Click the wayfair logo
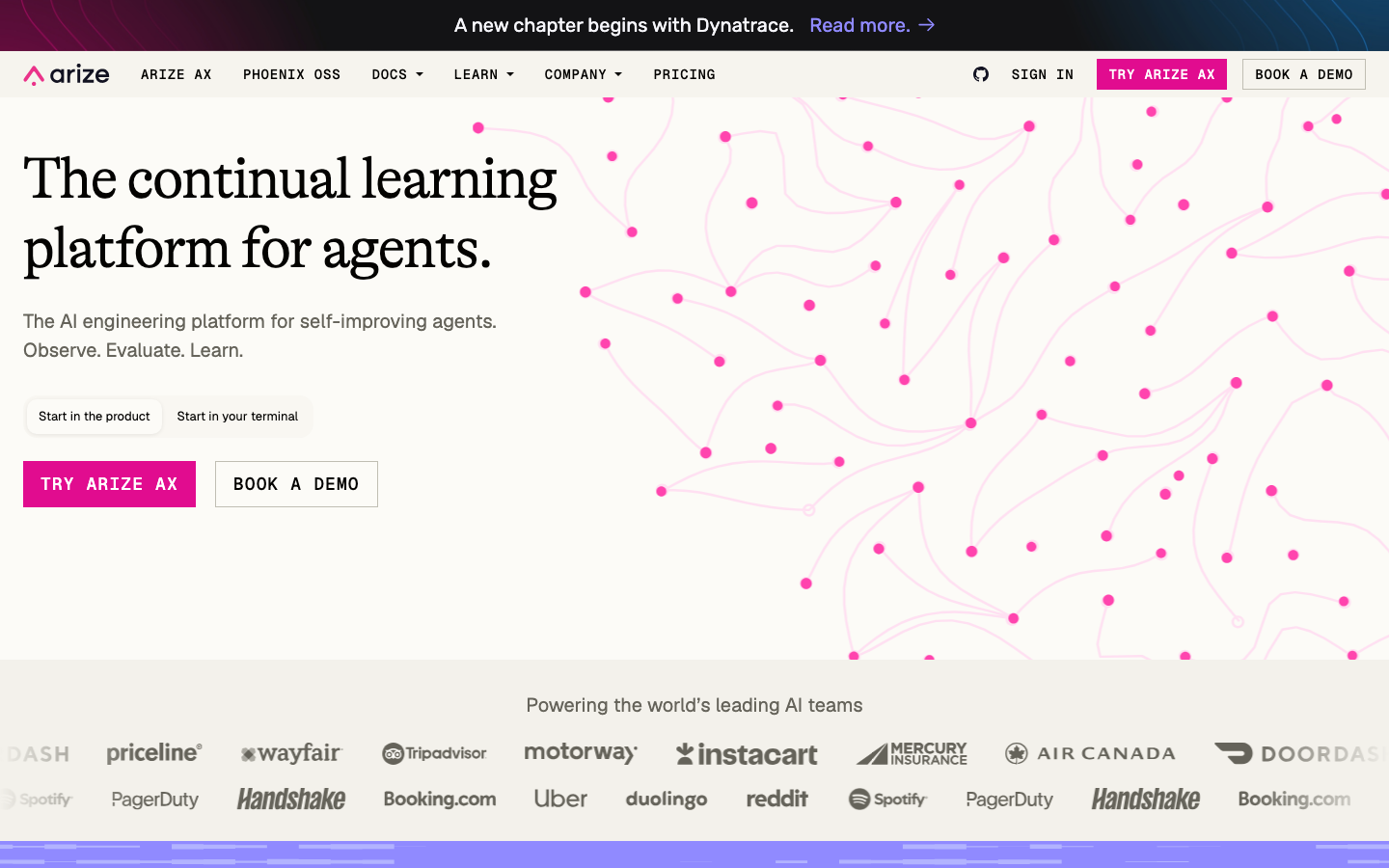This screenshot has width=1389, height=868. 291,753
